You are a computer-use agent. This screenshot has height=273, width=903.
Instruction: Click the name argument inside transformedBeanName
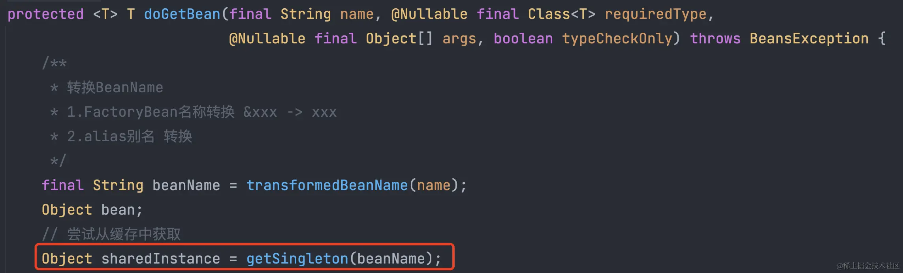click(x=434, y=185)
